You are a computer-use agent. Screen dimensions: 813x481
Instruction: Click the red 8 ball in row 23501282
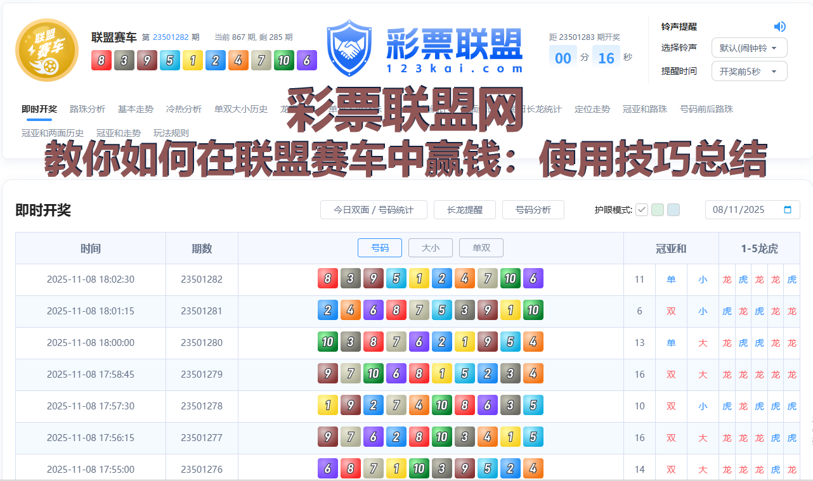click(x=328, y=279)
